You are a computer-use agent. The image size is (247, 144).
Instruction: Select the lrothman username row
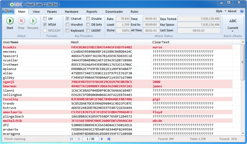click(10, 64)
